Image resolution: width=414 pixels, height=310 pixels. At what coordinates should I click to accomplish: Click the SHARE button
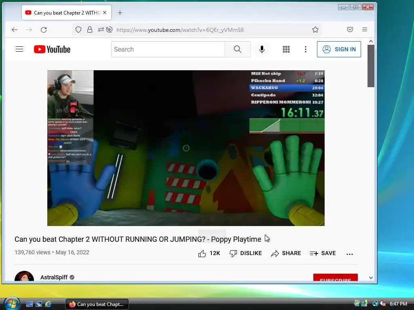point(286,253)
